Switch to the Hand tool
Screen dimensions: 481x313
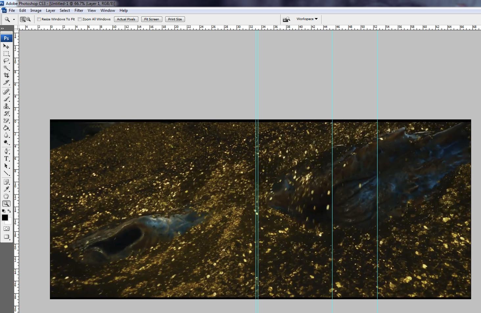pyautogui.click(x=6, y=196)
